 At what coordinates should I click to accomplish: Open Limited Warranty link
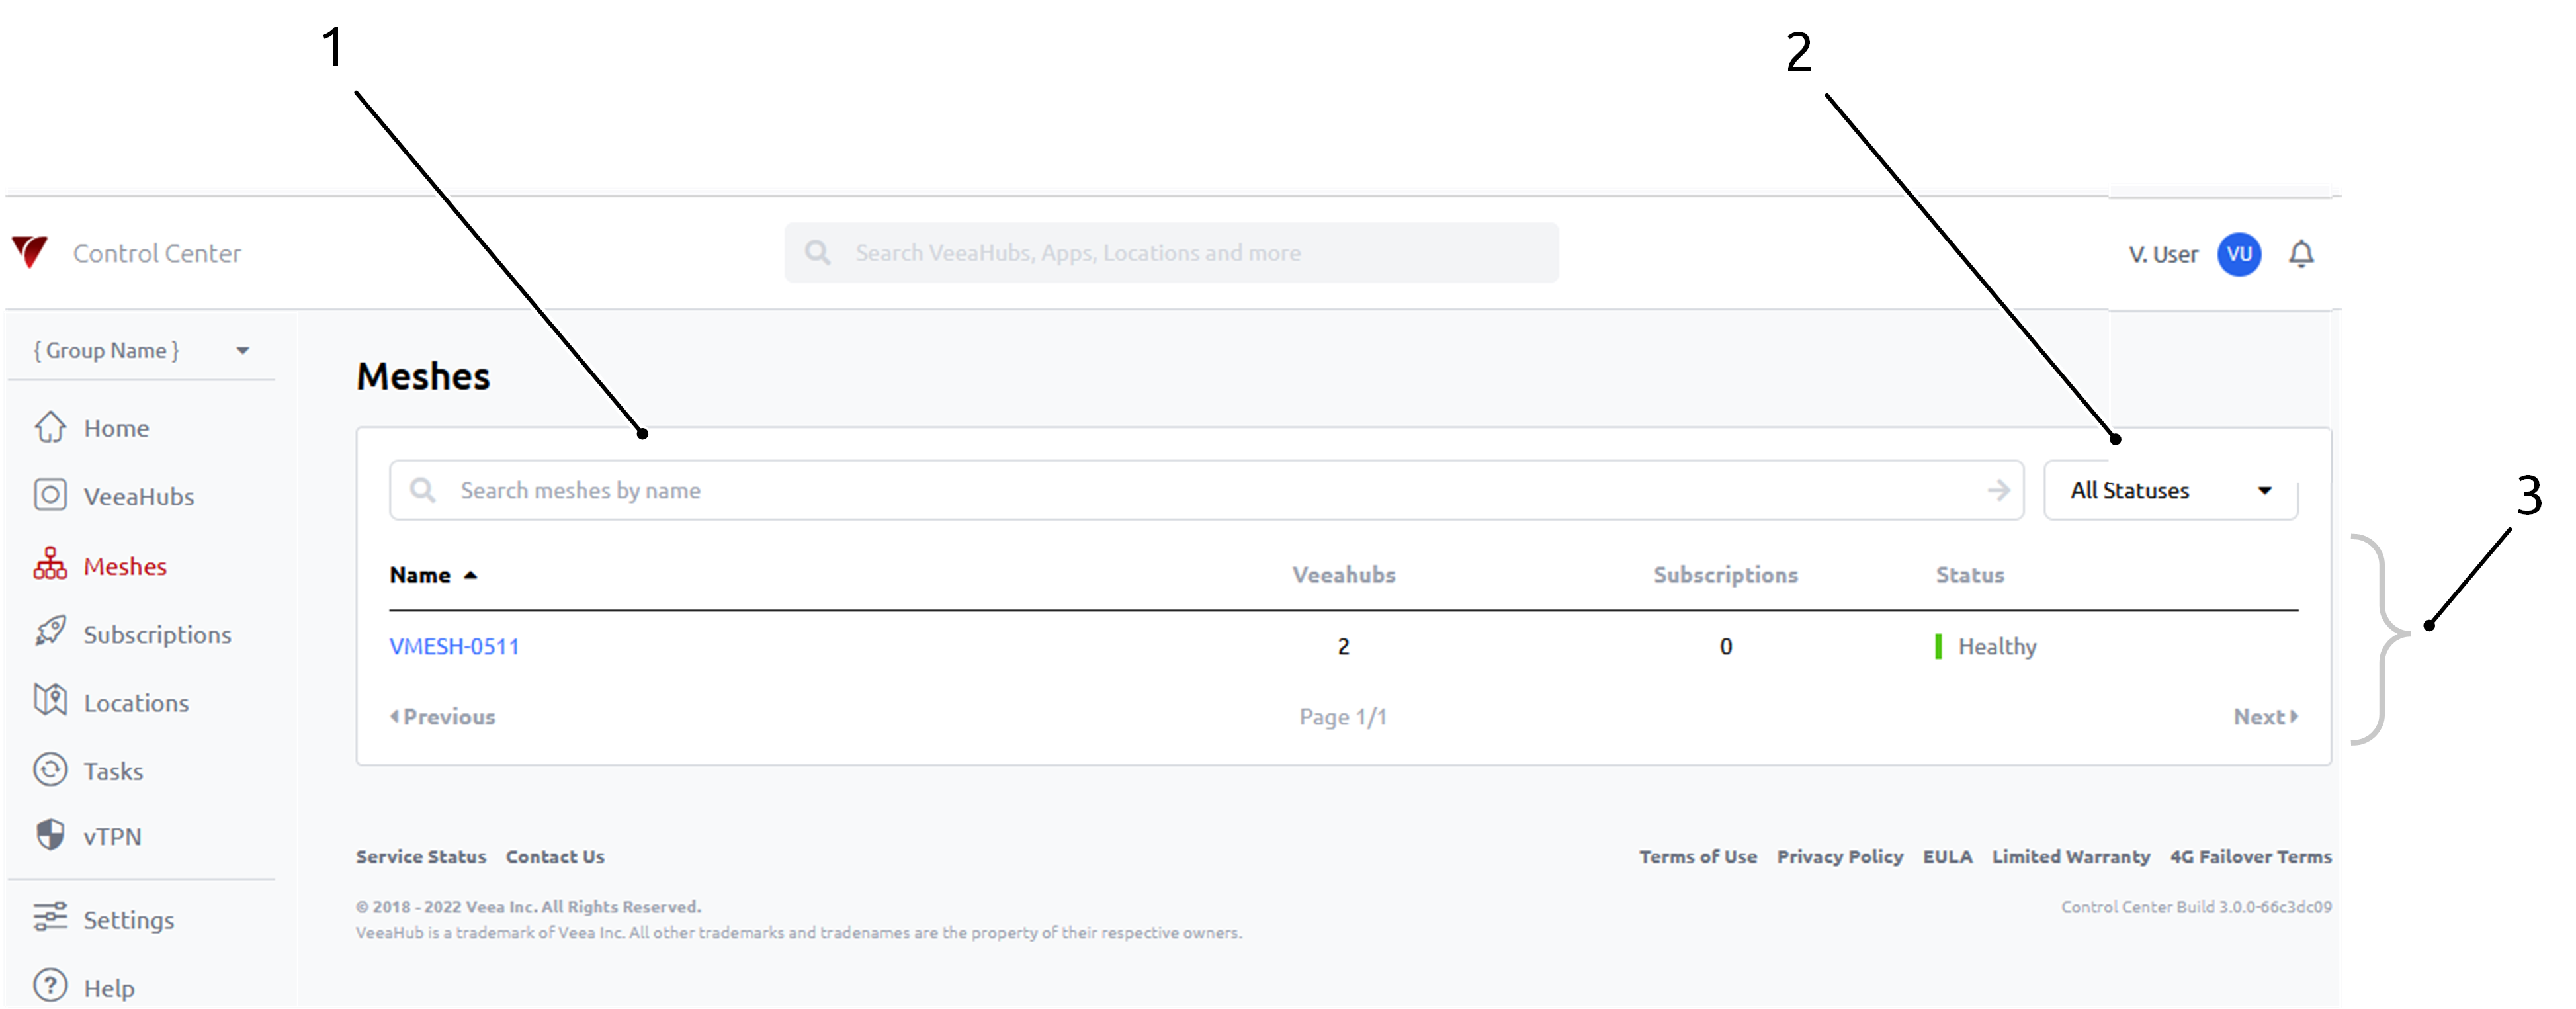(x=2070, y=856)
